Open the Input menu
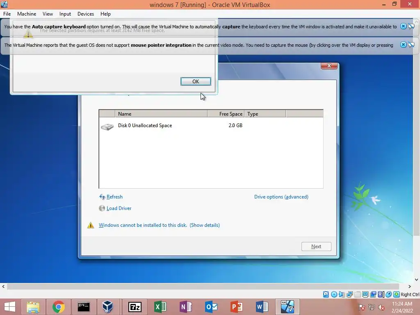420x315 pixels. click(65, 14)
